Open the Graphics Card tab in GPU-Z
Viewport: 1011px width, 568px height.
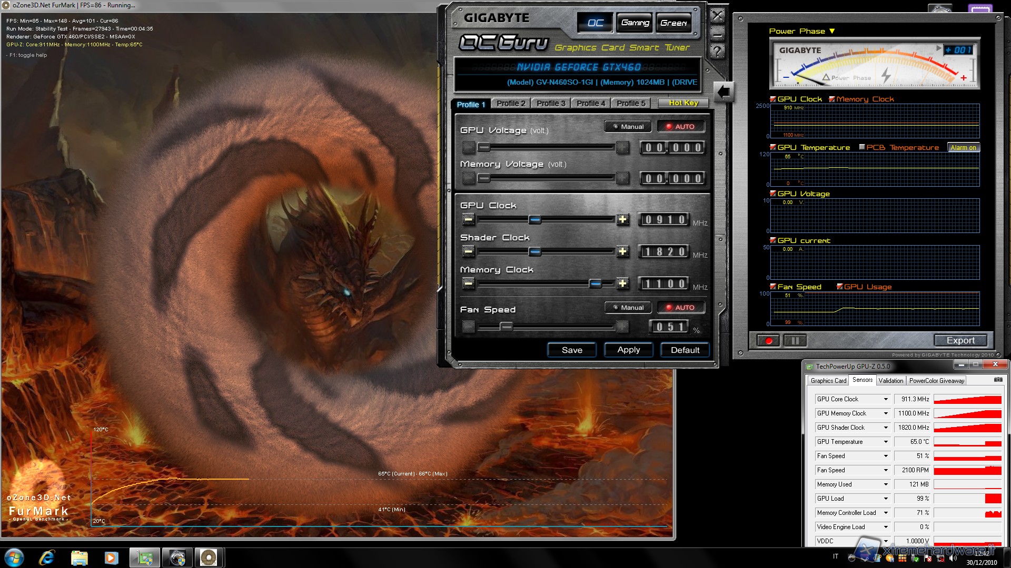coord(828,380)
